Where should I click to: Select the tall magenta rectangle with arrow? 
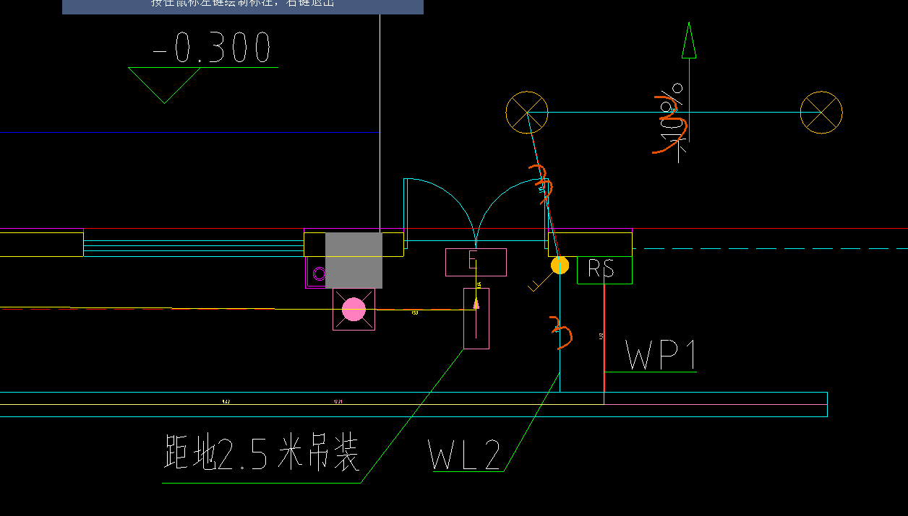pyautogui.click(x=476, y=318)
